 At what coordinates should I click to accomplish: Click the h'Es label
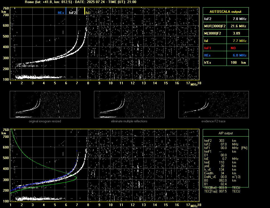point(208,63)
